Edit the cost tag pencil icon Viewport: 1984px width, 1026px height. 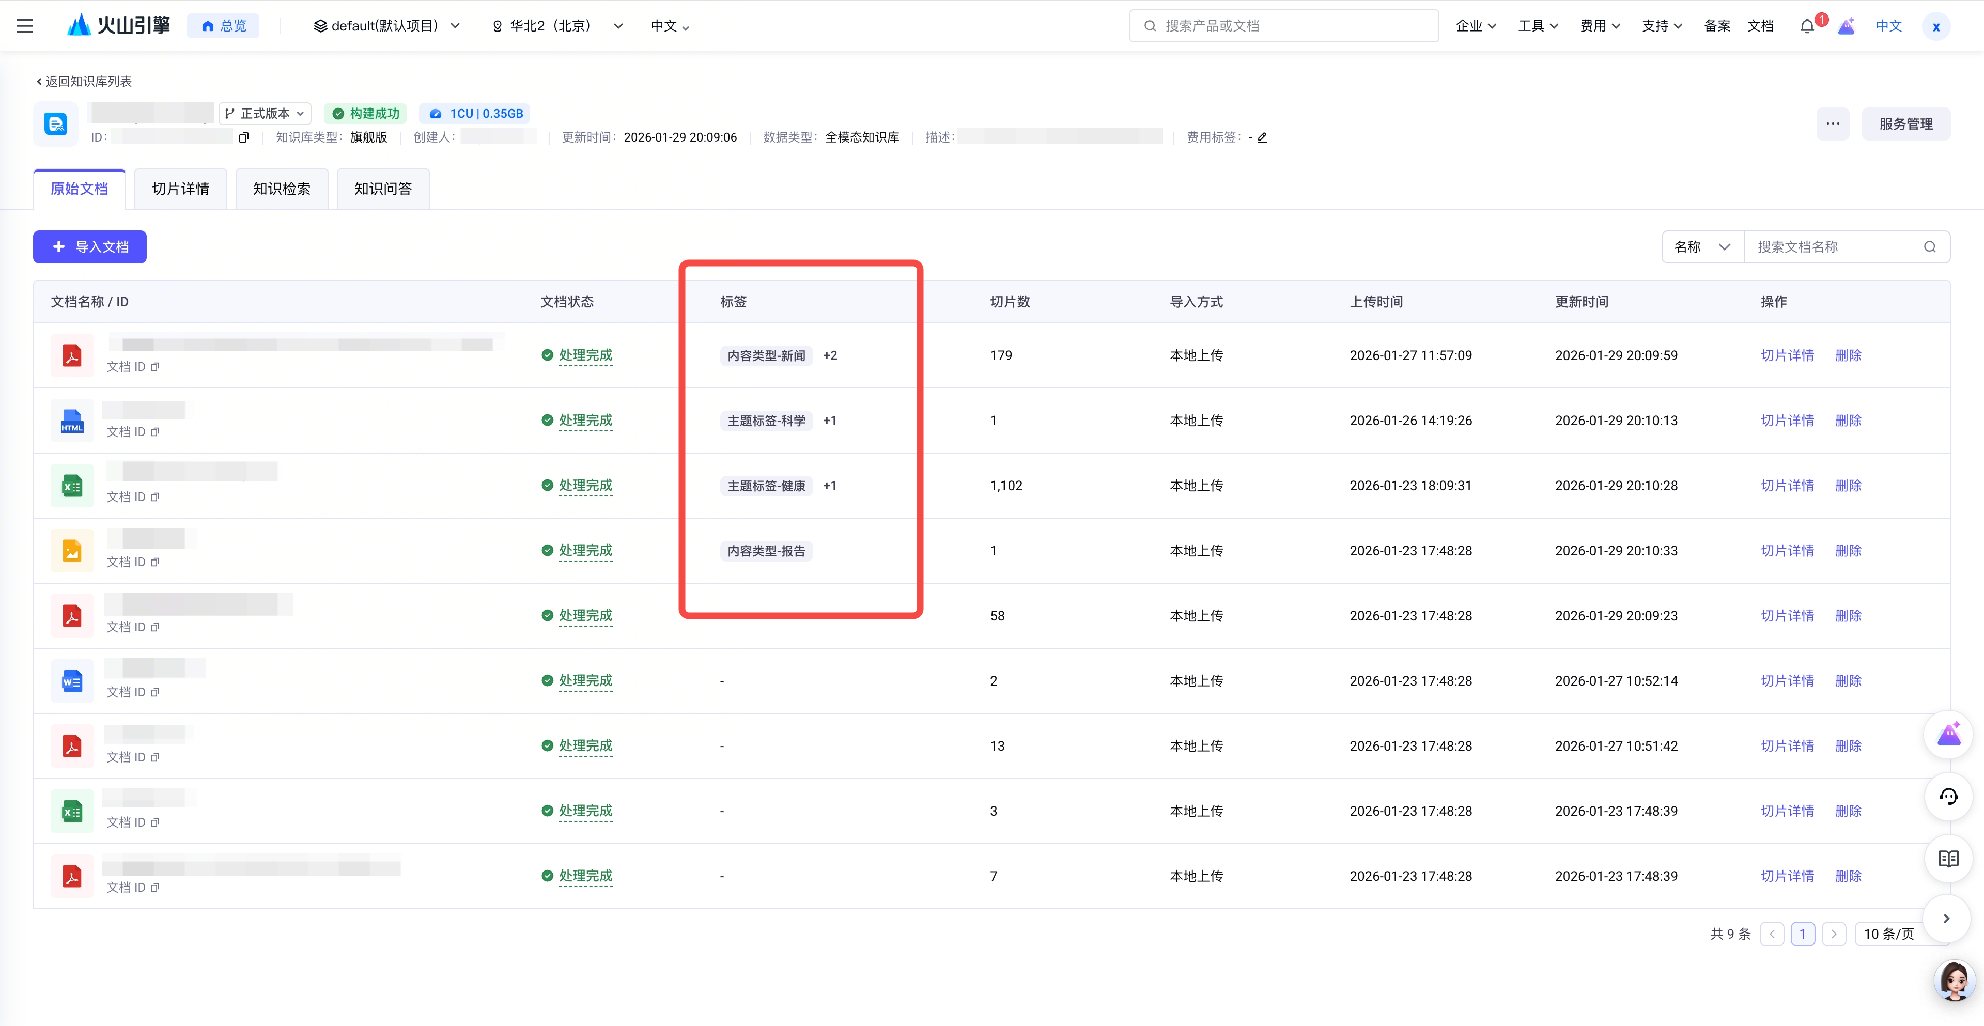click(x=1262, y=138)
